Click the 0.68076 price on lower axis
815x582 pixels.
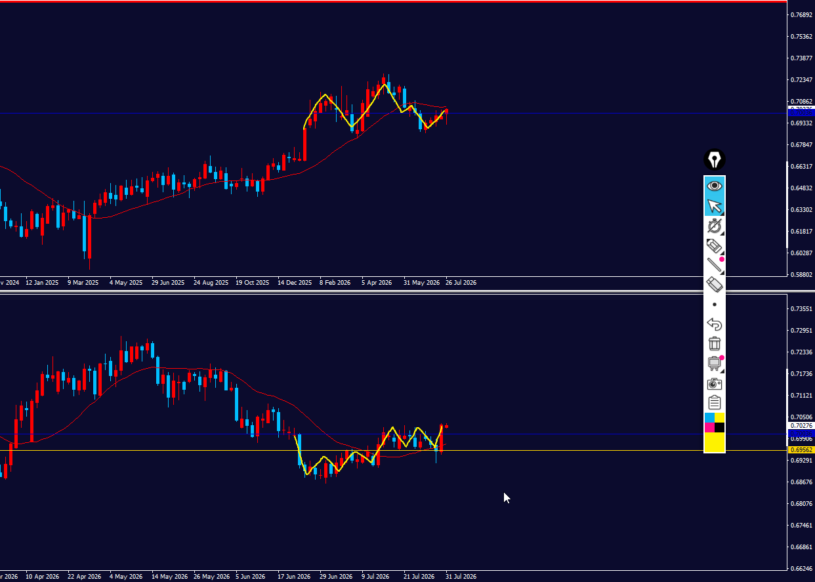click(x=802, y=504)
